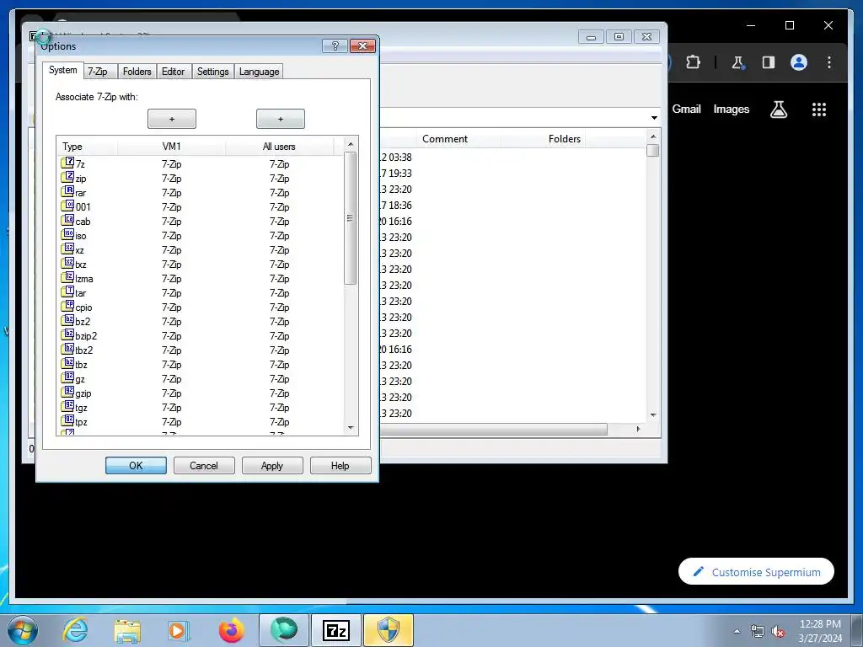
Task: Open the Gmail link
Action: [686, 109]
